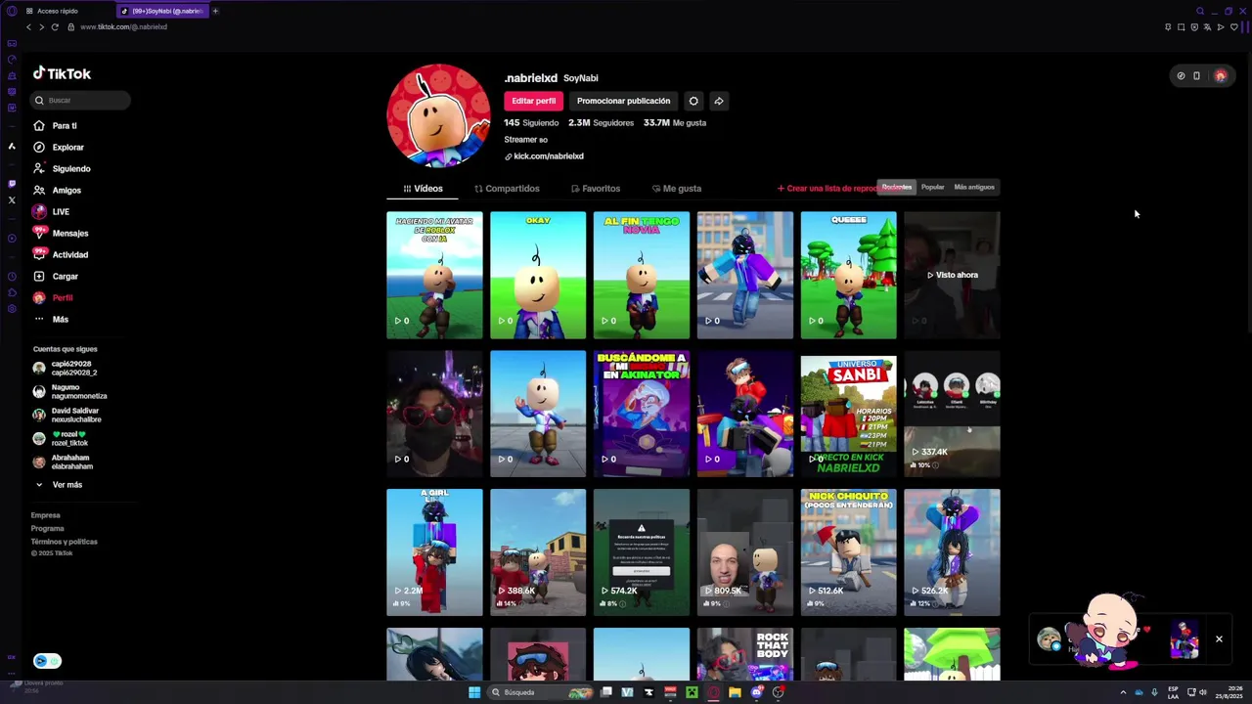Close the floating overlay with X
The image size is (1252, 704).
coord(1219,639)
